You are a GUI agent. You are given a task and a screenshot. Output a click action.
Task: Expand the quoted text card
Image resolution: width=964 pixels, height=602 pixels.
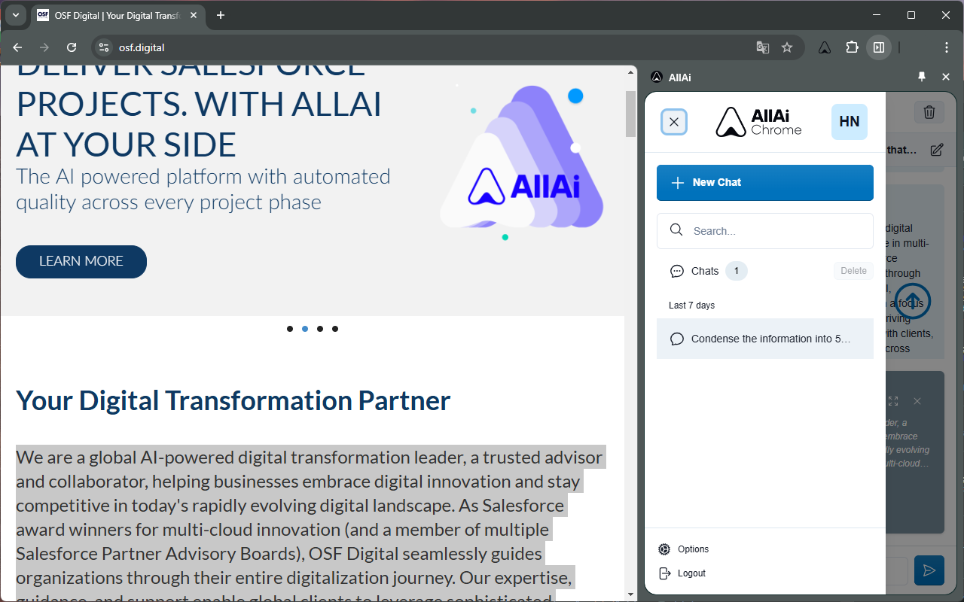pos(893,401)
